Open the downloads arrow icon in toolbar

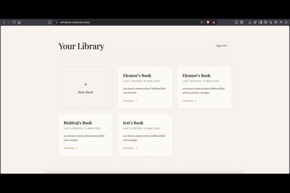pyautogui.click(x=250, y=22)
